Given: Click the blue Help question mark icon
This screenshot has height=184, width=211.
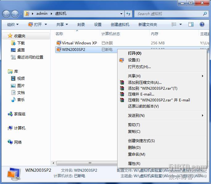Looking at the screenshot, I should [202, 24].
